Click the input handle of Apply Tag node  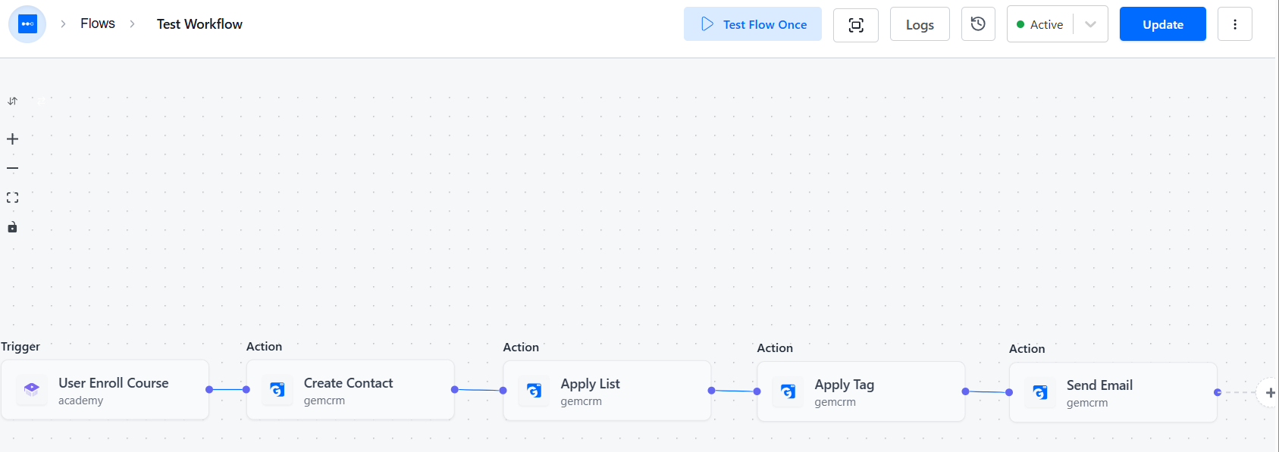(x=757, y=391)
